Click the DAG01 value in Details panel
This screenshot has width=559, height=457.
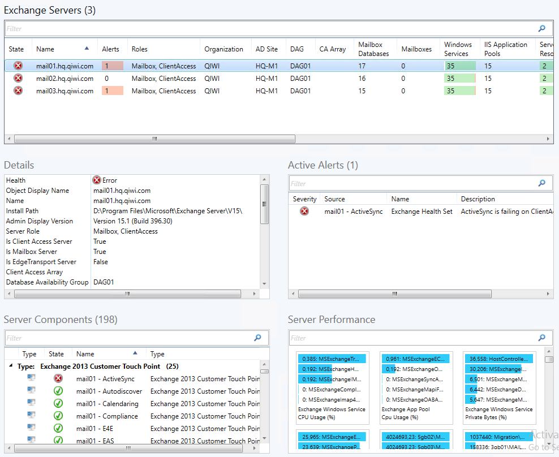(104, 282)
